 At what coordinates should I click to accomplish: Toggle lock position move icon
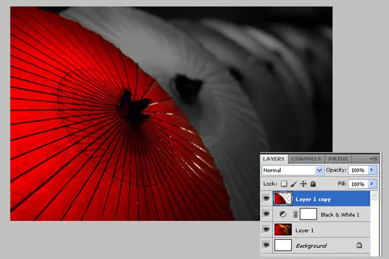[303, 184]
